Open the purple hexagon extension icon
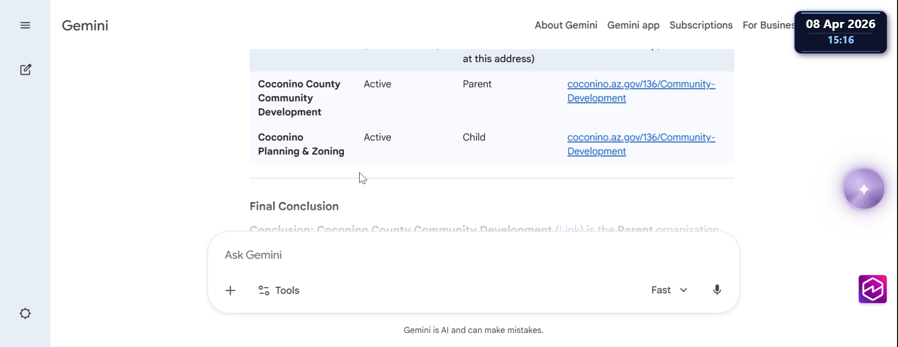This screenshot has width=898, height=347. point(872,289)
